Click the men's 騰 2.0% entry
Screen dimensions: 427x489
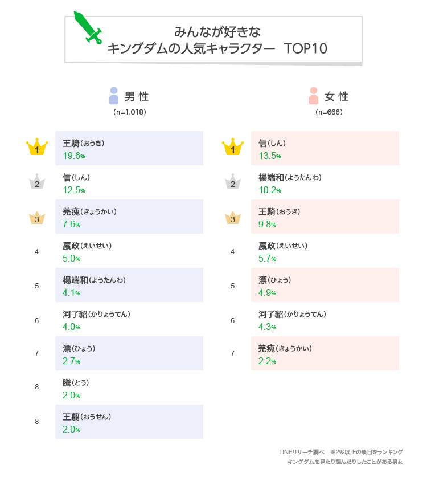129,388
